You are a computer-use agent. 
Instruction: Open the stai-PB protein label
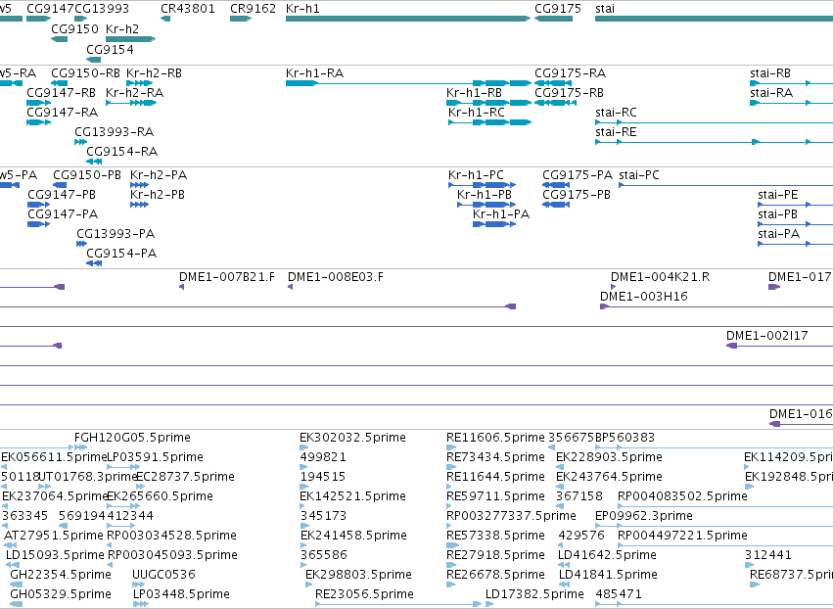pos(778,214)
